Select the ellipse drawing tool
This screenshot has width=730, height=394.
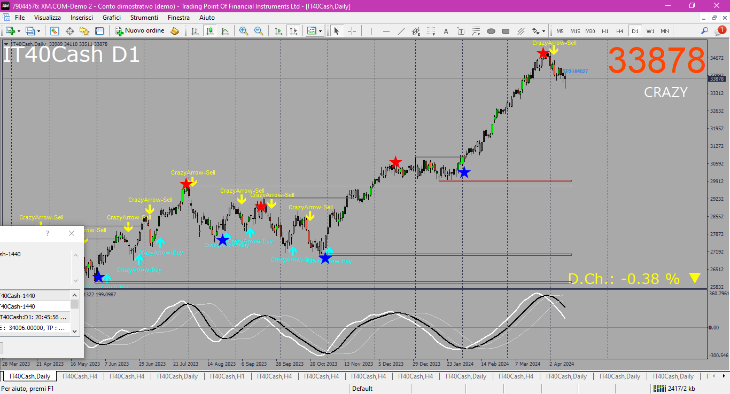click(491, 31)
